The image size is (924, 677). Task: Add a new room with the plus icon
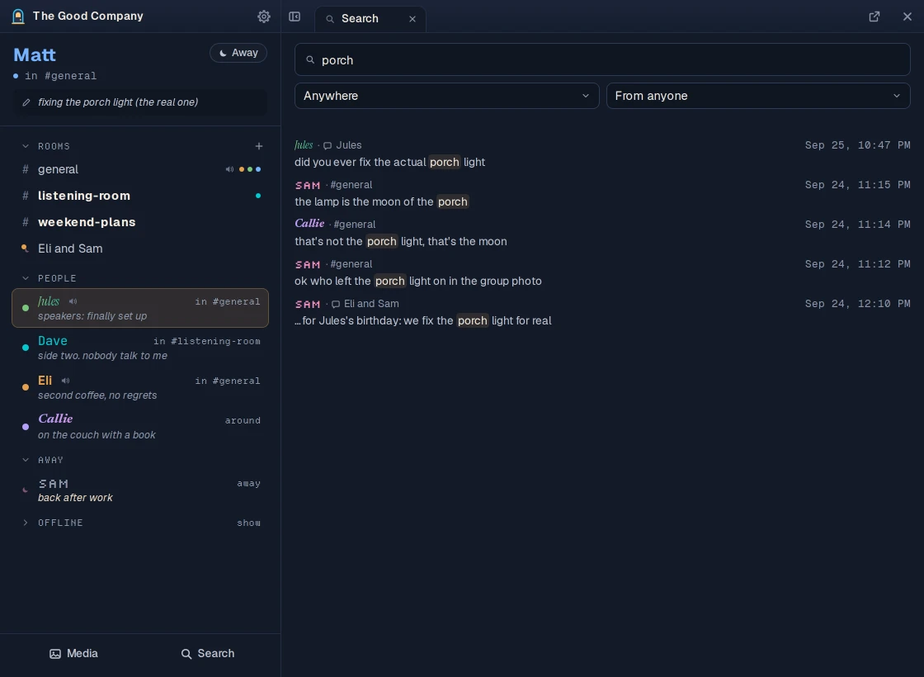point(259,146)
